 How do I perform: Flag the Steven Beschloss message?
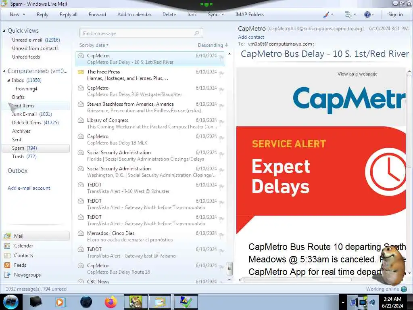click(221, 106)
